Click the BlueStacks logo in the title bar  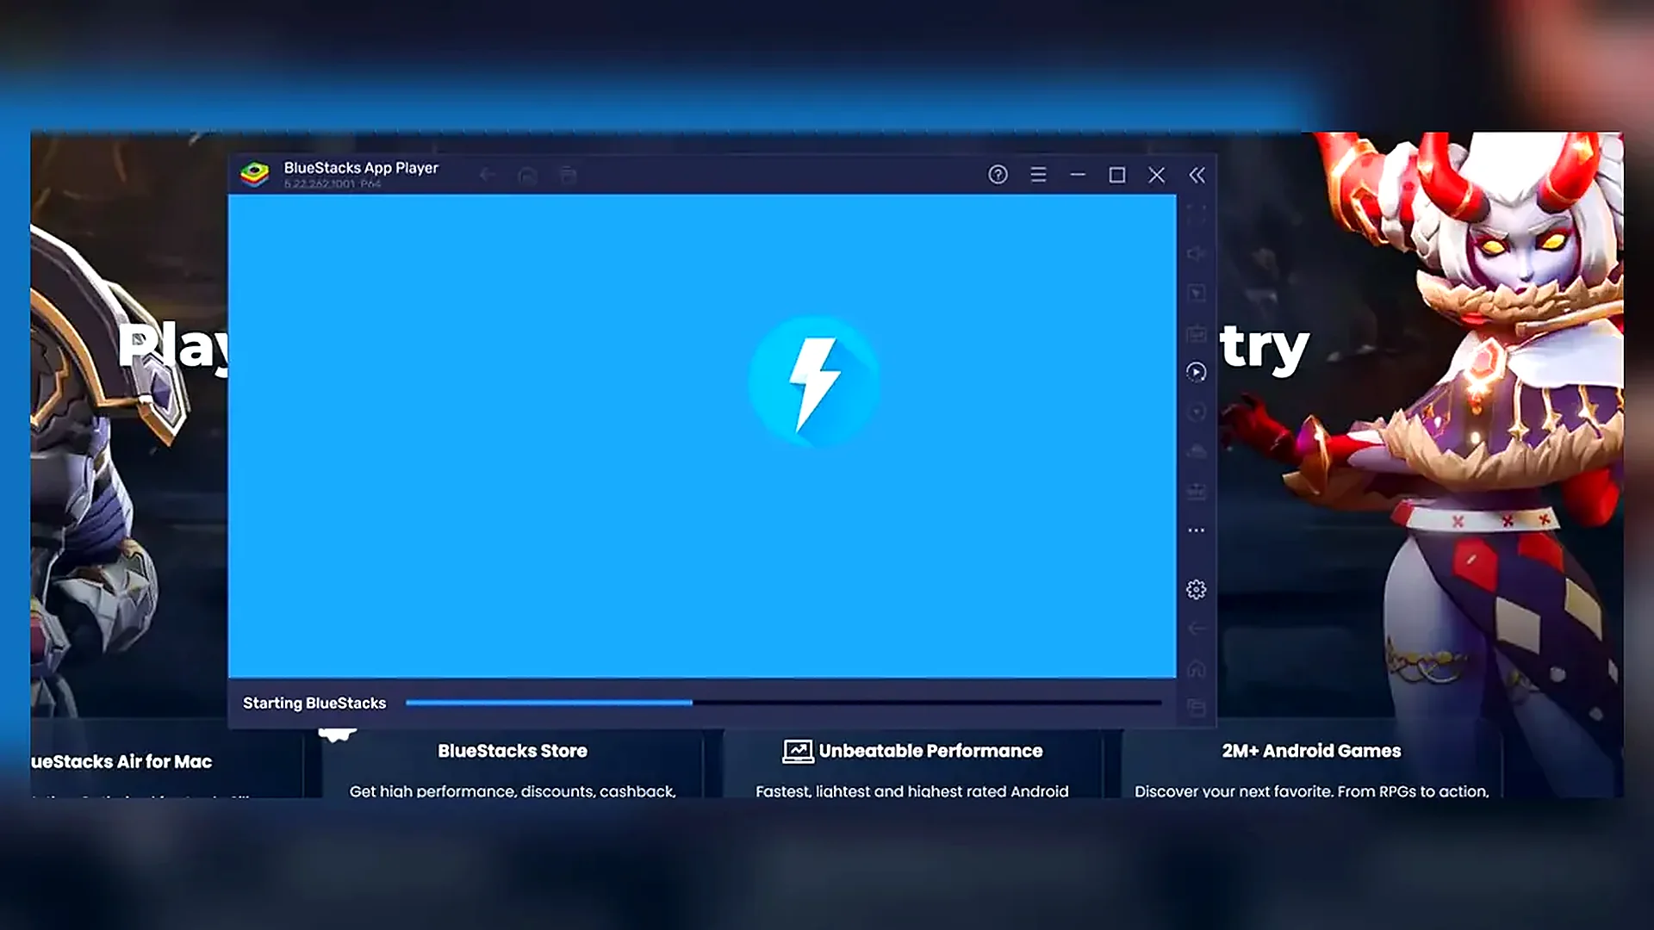254,175
